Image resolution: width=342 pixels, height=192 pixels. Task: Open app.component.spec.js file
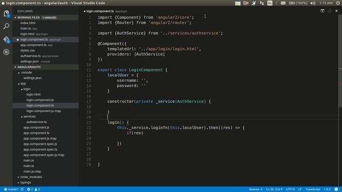click(40, 144)
